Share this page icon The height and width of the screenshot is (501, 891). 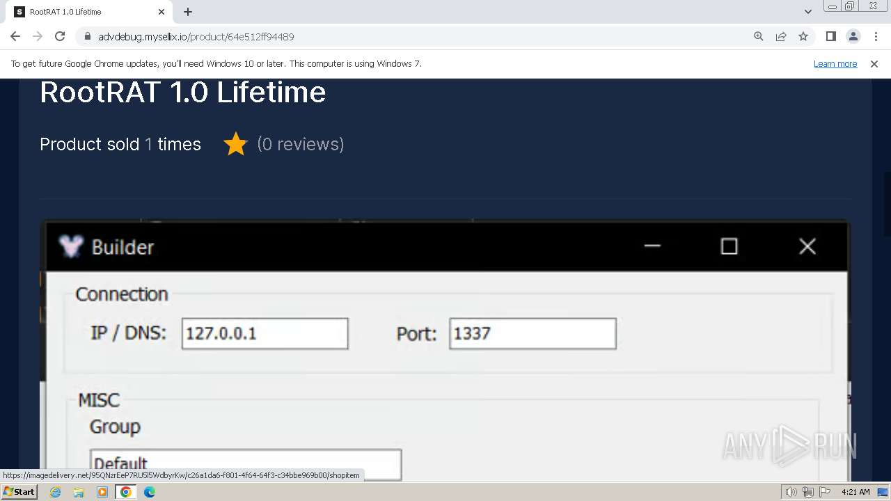[781, 36]
